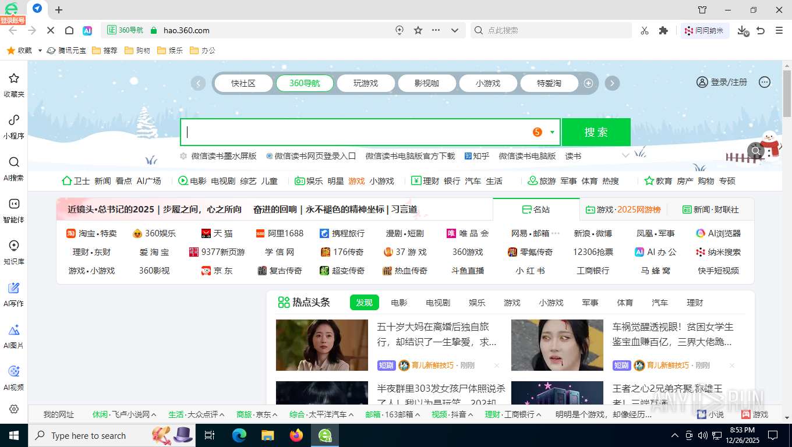Click the AI icon beside the address bar
The width and height of the screenshot is (792, 447).
click(x=87, y=30)
